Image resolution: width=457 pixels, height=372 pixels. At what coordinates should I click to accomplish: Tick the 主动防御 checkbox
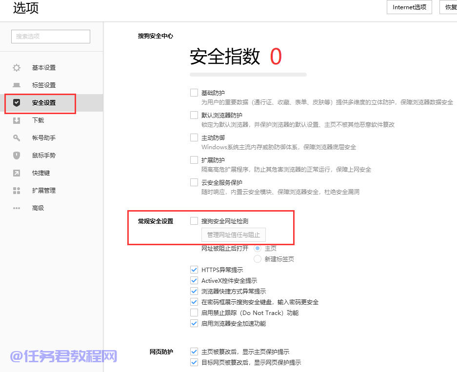(x=194, y=137)
